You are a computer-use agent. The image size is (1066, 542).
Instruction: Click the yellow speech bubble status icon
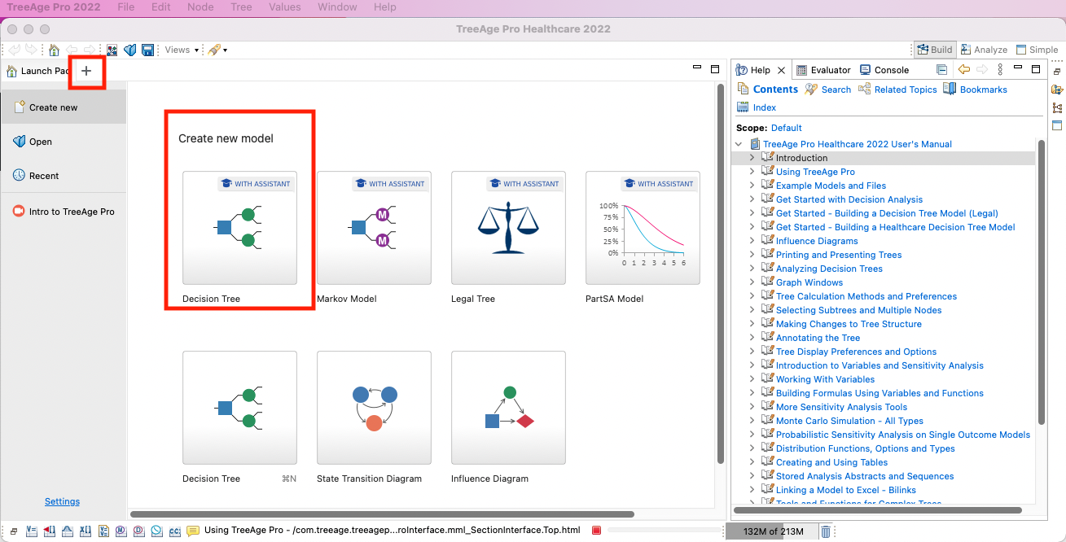(193, 531)
